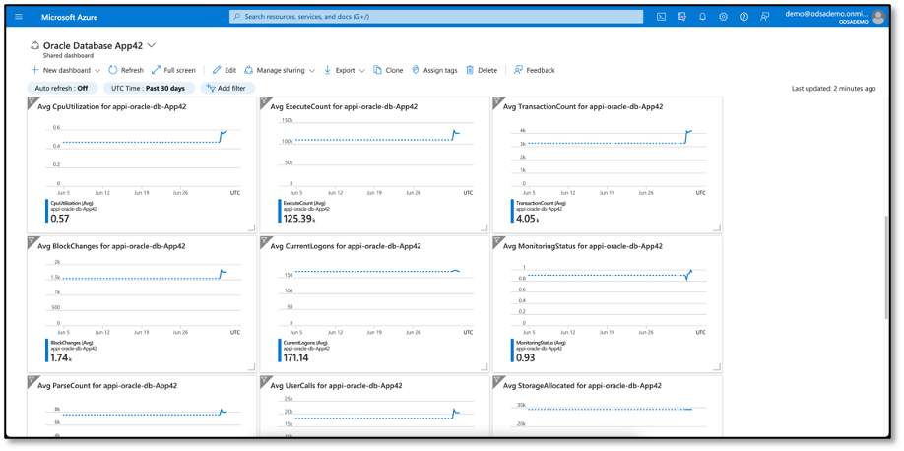Click the ExecuteCount tile resize corner handle
The height and width of the screenshot is (451, 904).
pos(484,227)
